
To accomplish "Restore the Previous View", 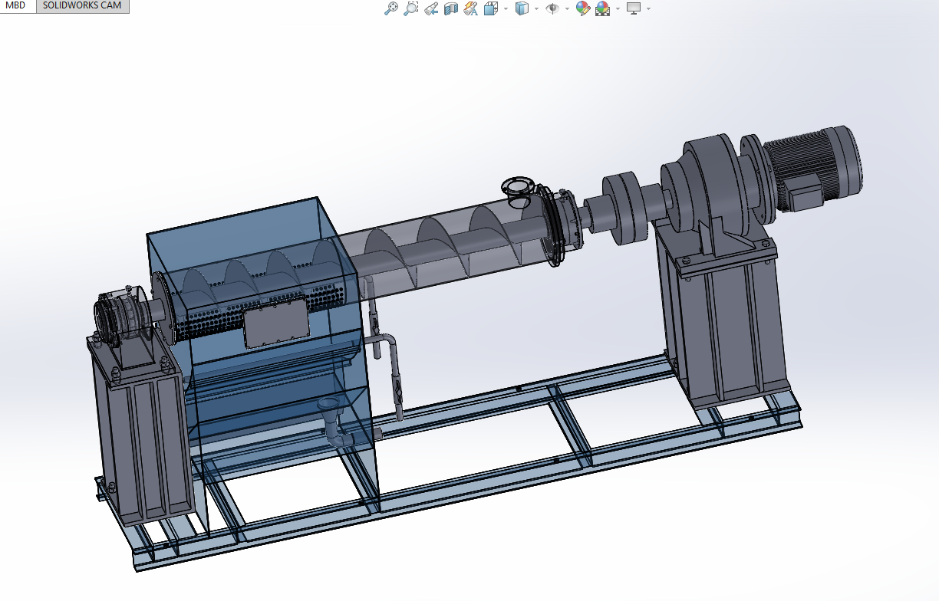I will tap(431, 8).
